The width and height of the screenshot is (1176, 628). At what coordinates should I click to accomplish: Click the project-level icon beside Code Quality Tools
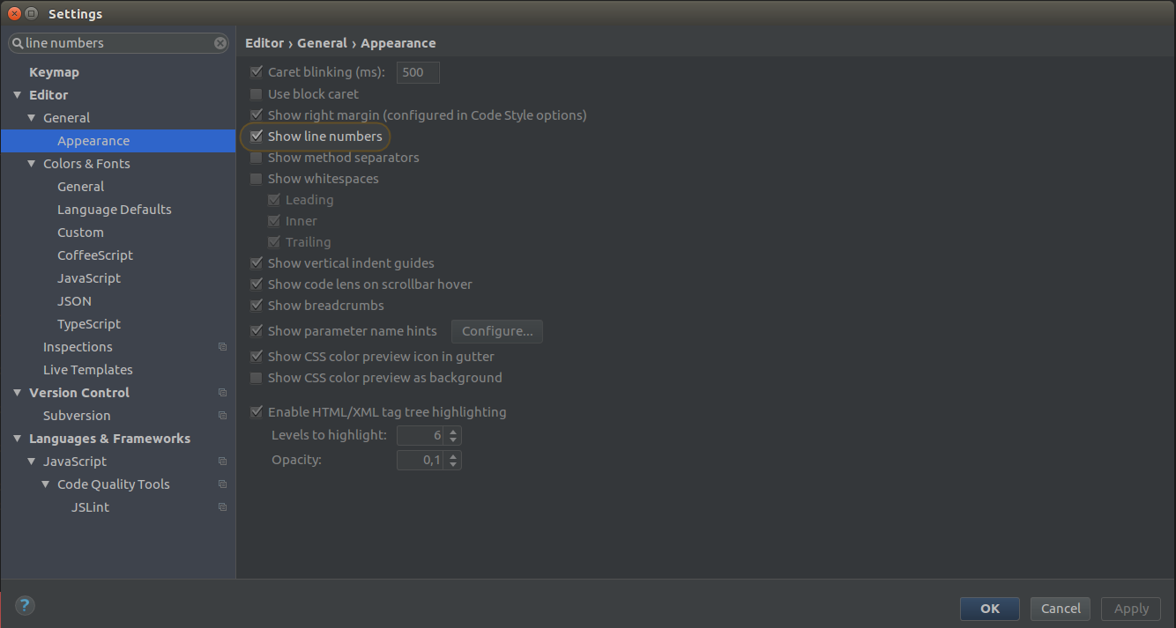tap(222, 484)
